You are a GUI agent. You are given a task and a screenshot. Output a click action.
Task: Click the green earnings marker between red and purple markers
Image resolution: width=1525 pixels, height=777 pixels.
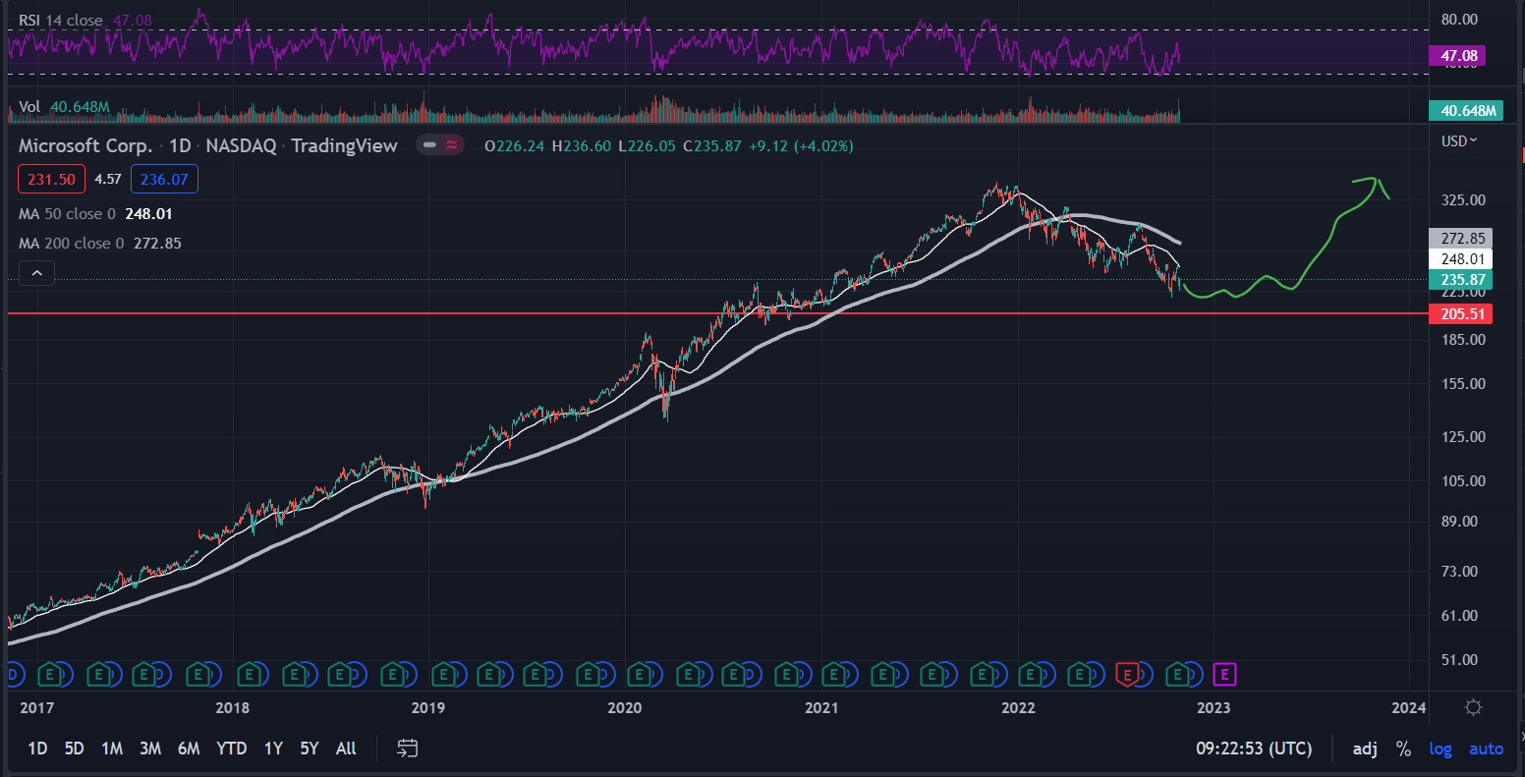1178,674
